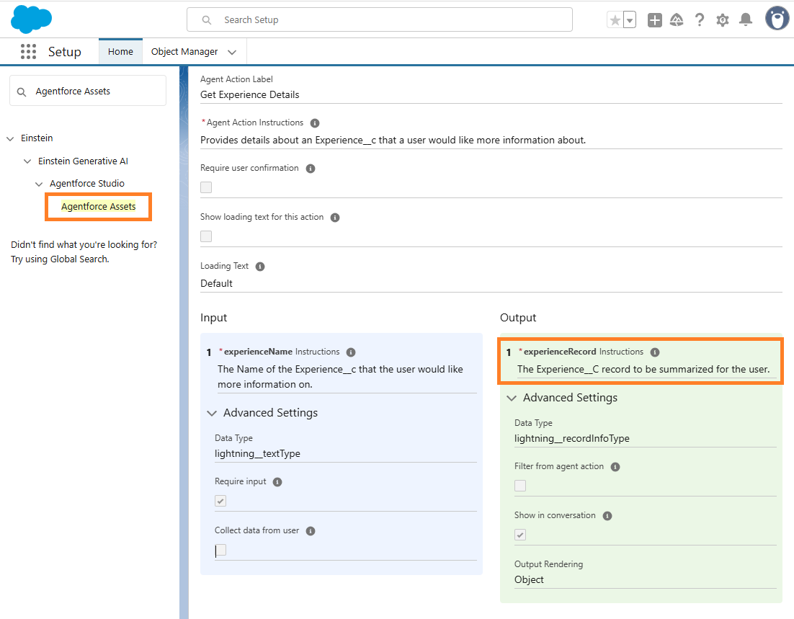Open the user profile avatar
This screenshot has width=794, height=619.
click(777, 19)
